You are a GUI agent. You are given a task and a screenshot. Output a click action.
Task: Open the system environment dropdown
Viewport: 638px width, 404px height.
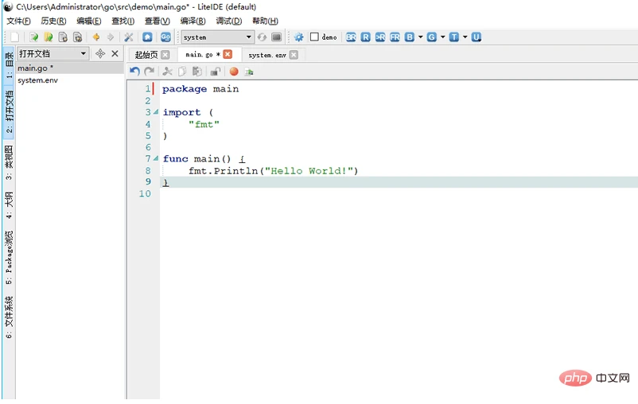[218, 37]
